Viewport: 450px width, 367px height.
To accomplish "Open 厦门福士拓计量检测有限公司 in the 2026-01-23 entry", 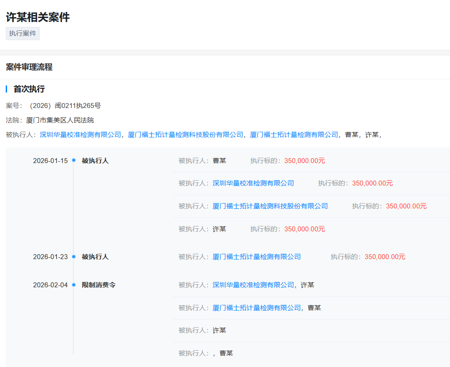I will 257,257.
